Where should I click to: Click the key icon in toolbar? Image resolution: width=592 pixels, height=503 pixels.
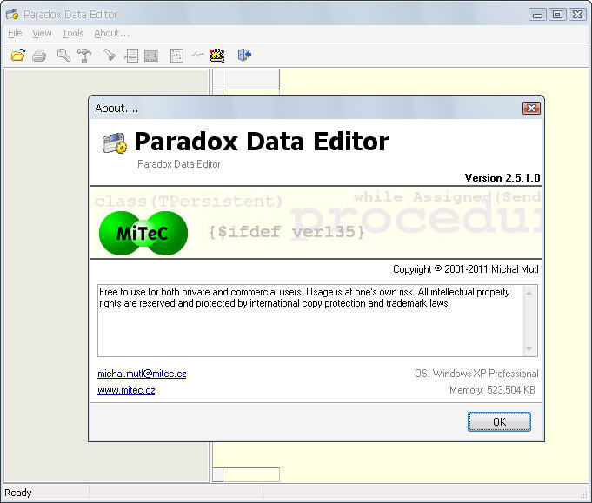[x=63, y=56]
